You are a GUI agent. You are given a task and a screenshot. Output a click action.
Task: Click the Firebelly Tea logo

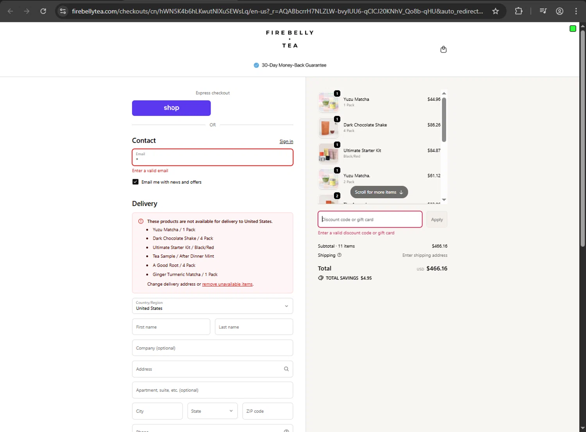click(290, 39)
